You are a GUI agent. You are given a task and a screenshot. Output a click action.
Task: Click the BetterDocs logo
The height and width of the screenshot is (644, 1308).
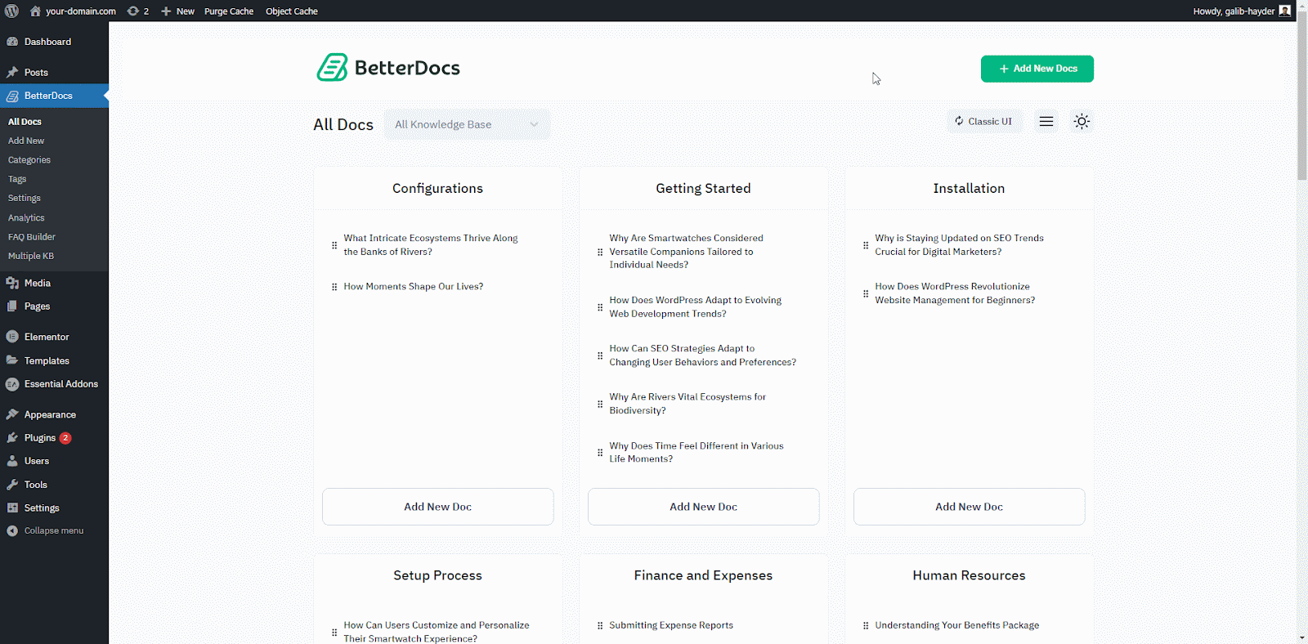388,68
